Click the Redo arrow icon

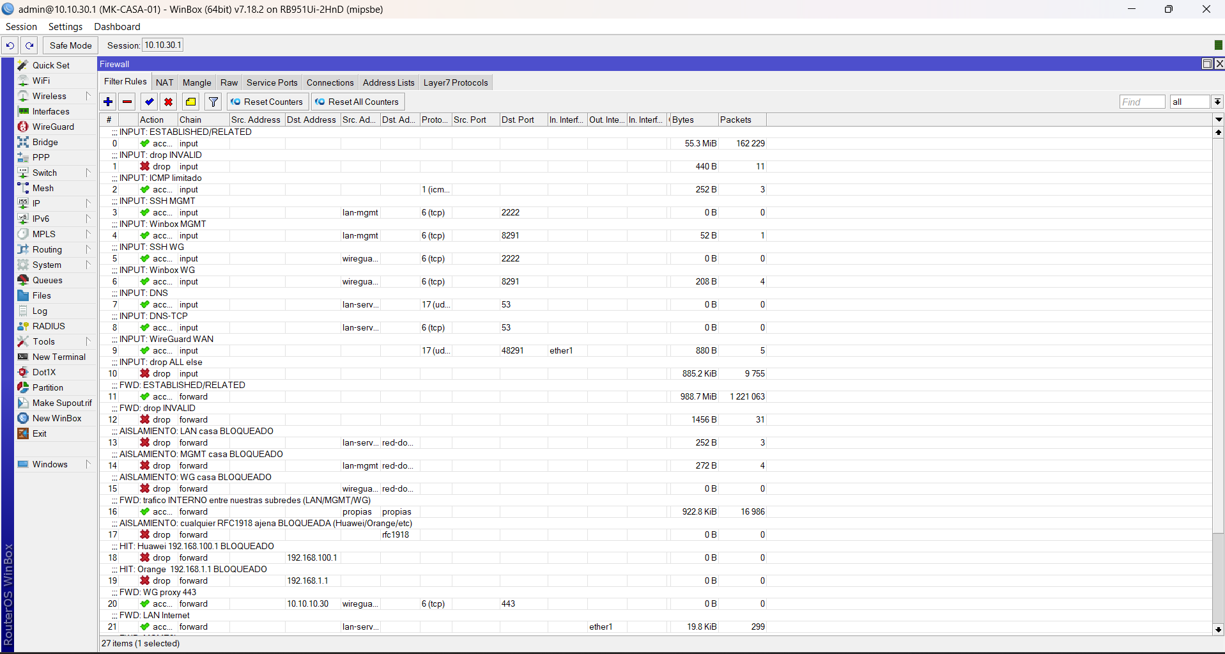point(29,45)
